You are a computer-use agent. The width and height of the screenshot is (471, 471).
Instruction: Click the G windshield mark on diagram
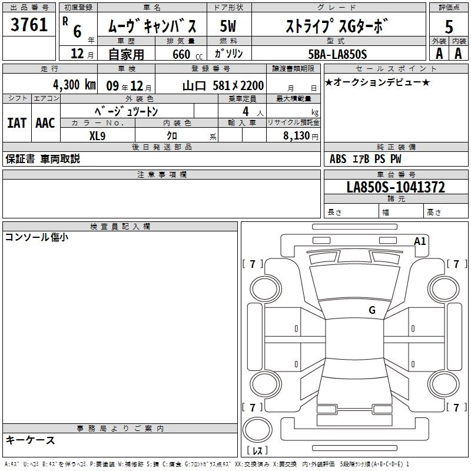372,310
